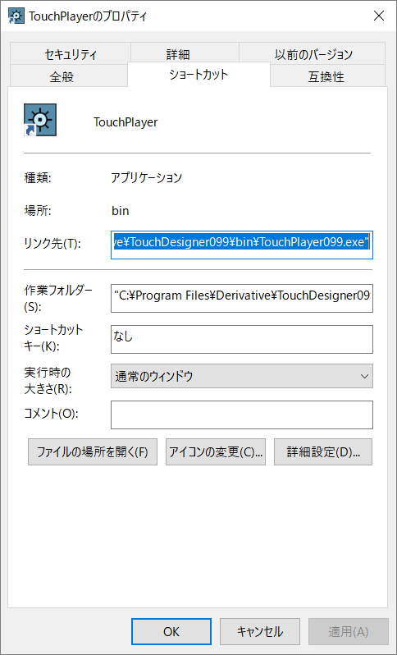Image resolution: width=397 pixels, height=655 pixels.
Task: Focus the 作業フォルダー text field
Action: pyautogui.click(x=242, y=298)
